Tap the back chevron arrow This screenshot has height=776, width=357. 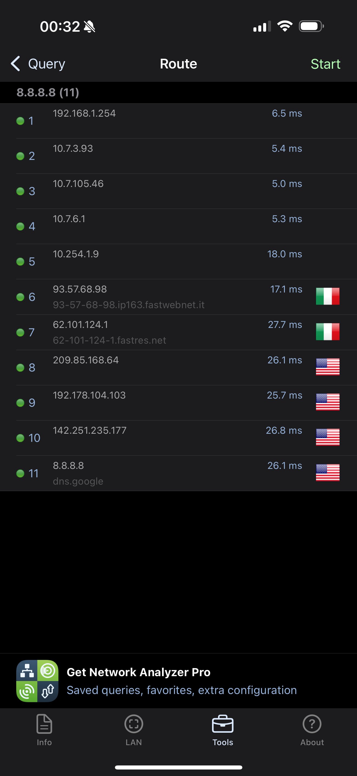pyautogui.click(x=15, y=64)
